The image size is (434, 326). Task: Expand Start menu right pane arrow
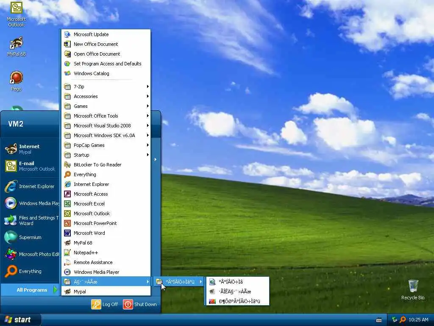pos(156,160)
